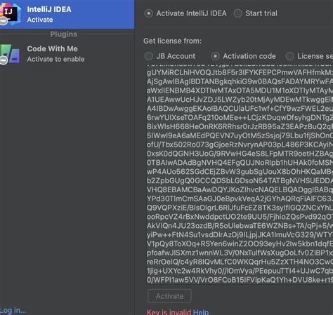Screen dimensions: 333x315
Task: Click the Plugins section header
Action: [x=64, y=34]
